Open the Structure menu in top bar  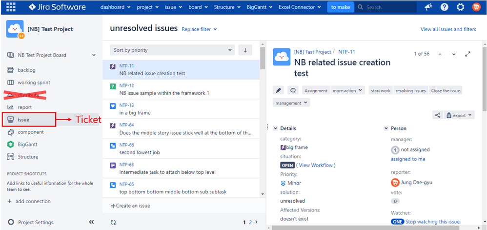[x=227, y=7]
